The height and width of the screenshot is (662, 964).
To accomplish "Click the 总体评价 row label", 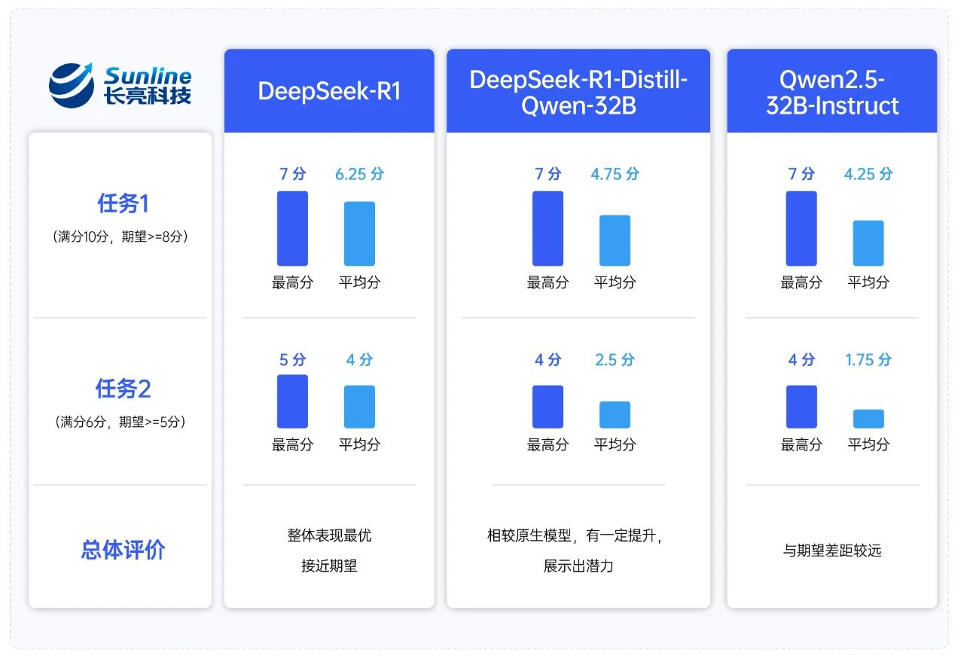I will point(122,550).
